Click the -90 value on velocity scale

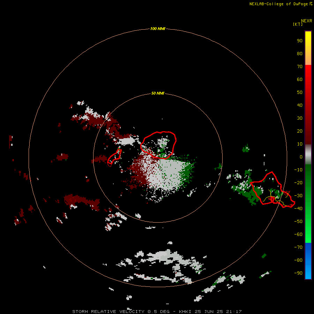[298, 273]
